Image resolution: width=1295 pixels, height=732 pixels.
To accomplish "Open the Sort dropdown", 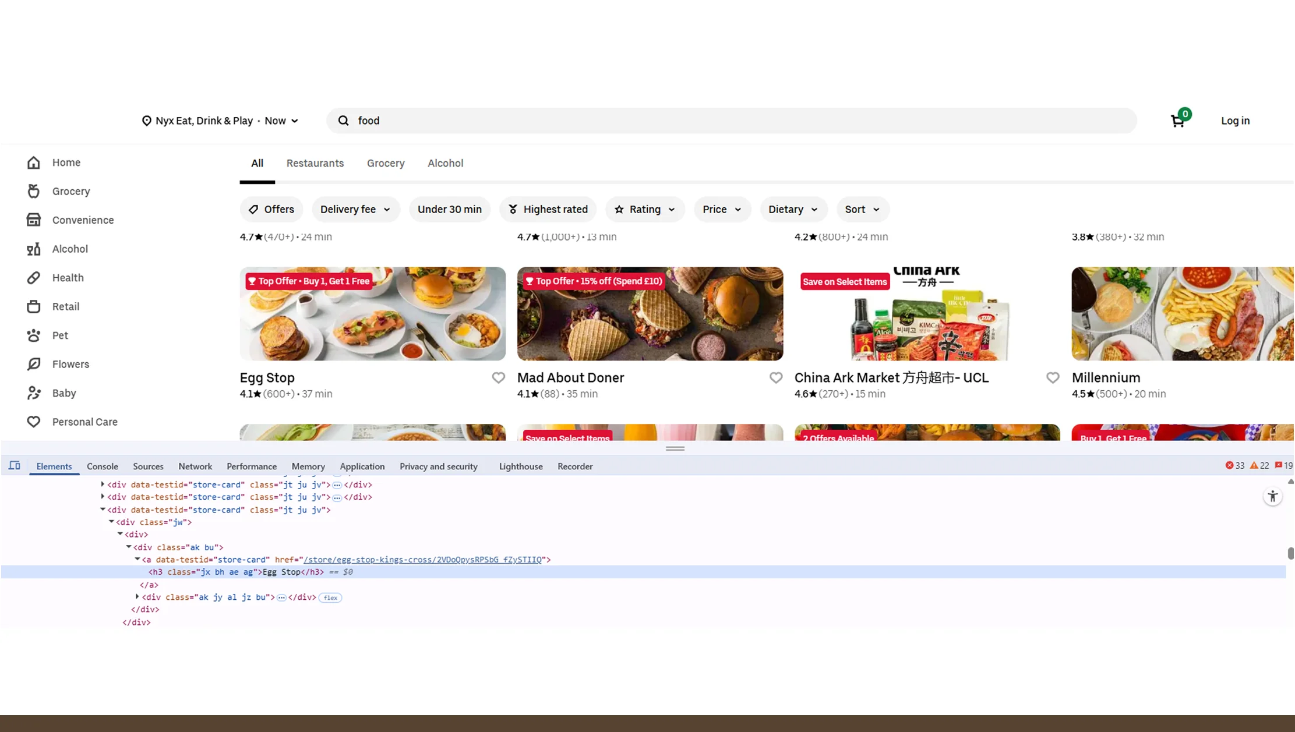I will 863,209.
